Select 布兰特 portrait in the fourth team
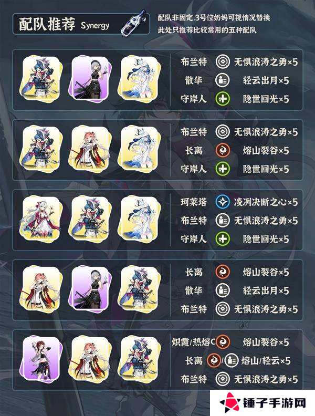This screenshot has height=416, width=315. pyautogui.click(x=139, y=288)
